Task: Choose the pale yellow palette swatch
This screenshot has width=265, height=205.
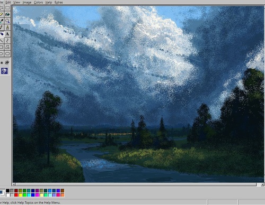Action: pyautogui.click(x=41, y=195)
